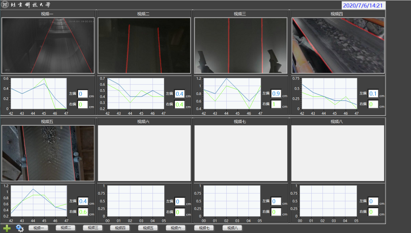
Task: Click the university logo in the header
Action: 5,5
